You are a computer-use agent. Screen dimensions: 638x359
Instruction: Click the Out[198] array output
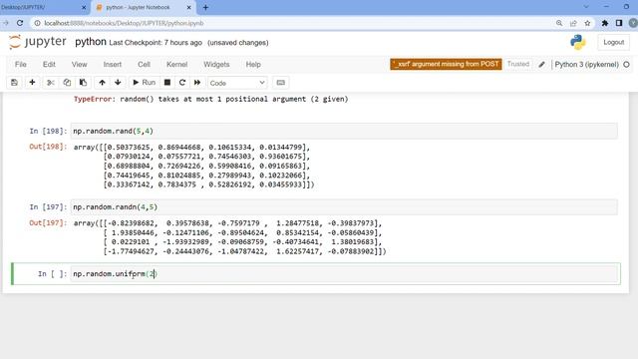point(193,166)
